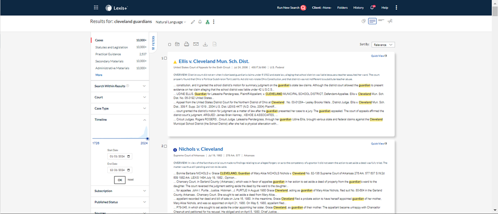Image resolution: width=498 pixels, height=214 pixels.
Task: Open the History menu
Action: click(358, 8)
